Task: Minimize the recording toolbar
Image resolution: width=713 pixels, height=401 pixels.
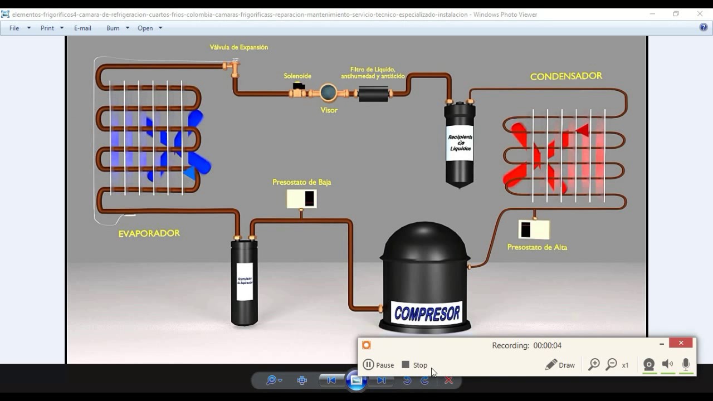Action: [x=661, y=344]
